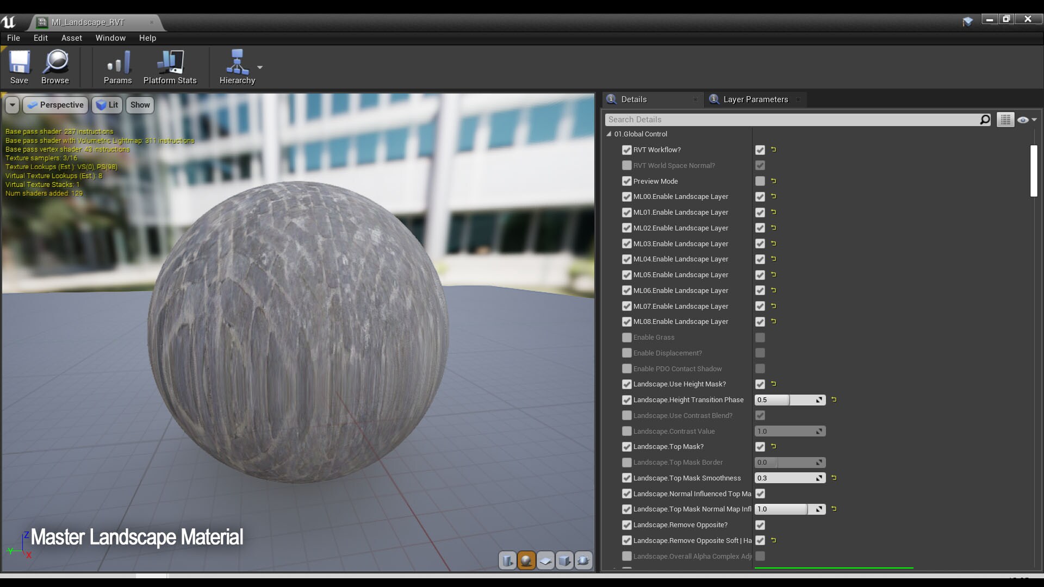Viewport: 1044px width, 587px height.
Task: Click the Perspective viewport button
Action: [x=55, y=105]
